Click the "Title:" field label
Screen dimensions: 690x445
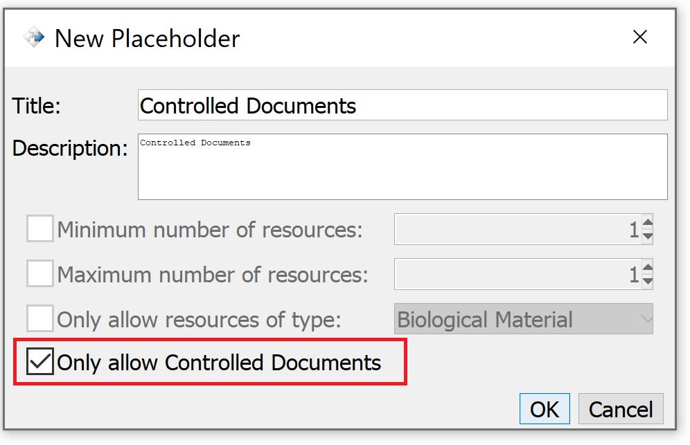click(37, 106)
